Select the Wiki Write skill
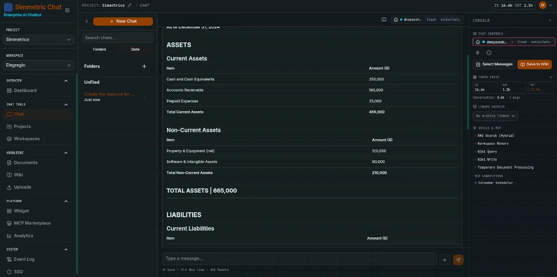The height and width of the screenshot is (277, 557). point(487,160)
